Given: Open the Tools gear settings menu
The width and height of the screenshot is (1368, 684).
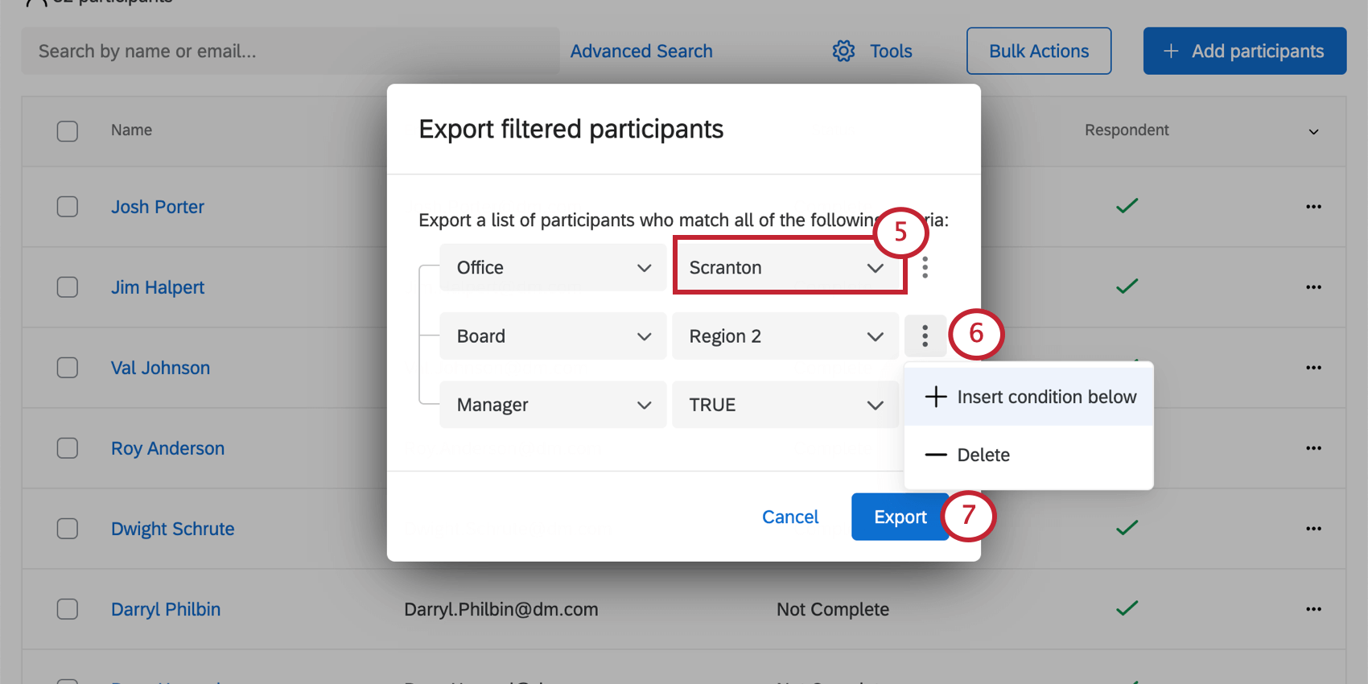Looking at the screenshot, I should pyautogui.click(x=843, y=51).
